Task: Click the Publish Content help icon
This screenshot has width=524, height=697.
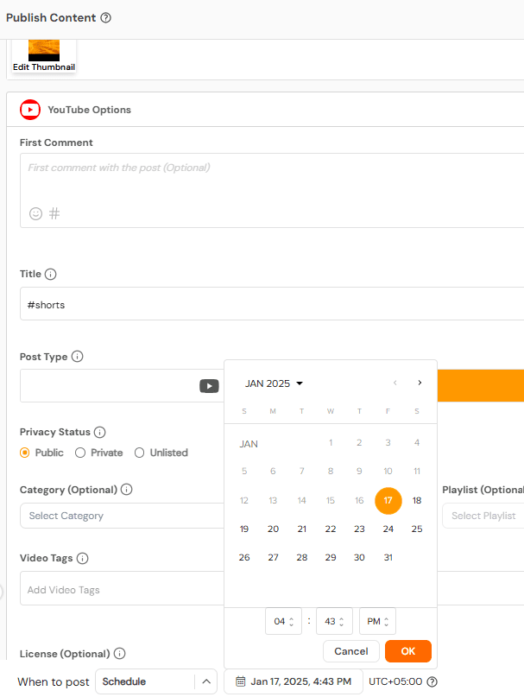Action: click(106, 18)
